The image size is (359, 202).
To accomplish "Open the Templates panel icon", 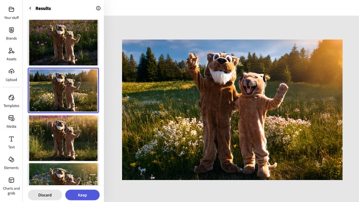I will pos(11,98).
